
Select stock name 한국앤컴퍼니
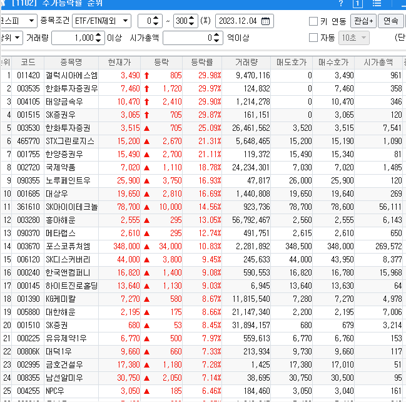tap(68, 272)
